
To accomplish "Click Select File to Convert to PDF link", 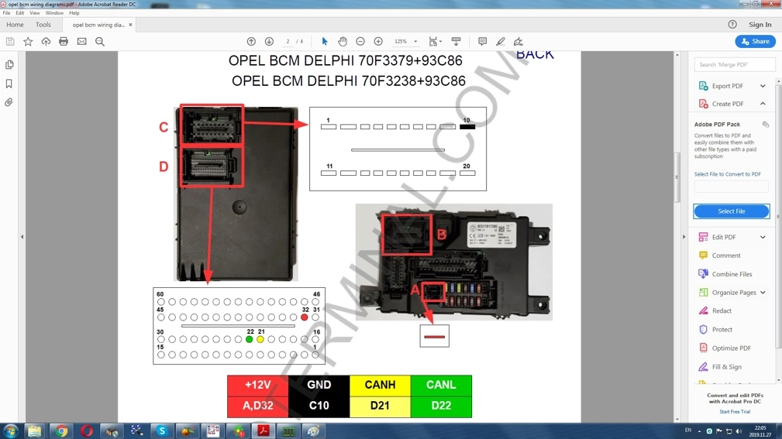I will [x=728, y=174].
